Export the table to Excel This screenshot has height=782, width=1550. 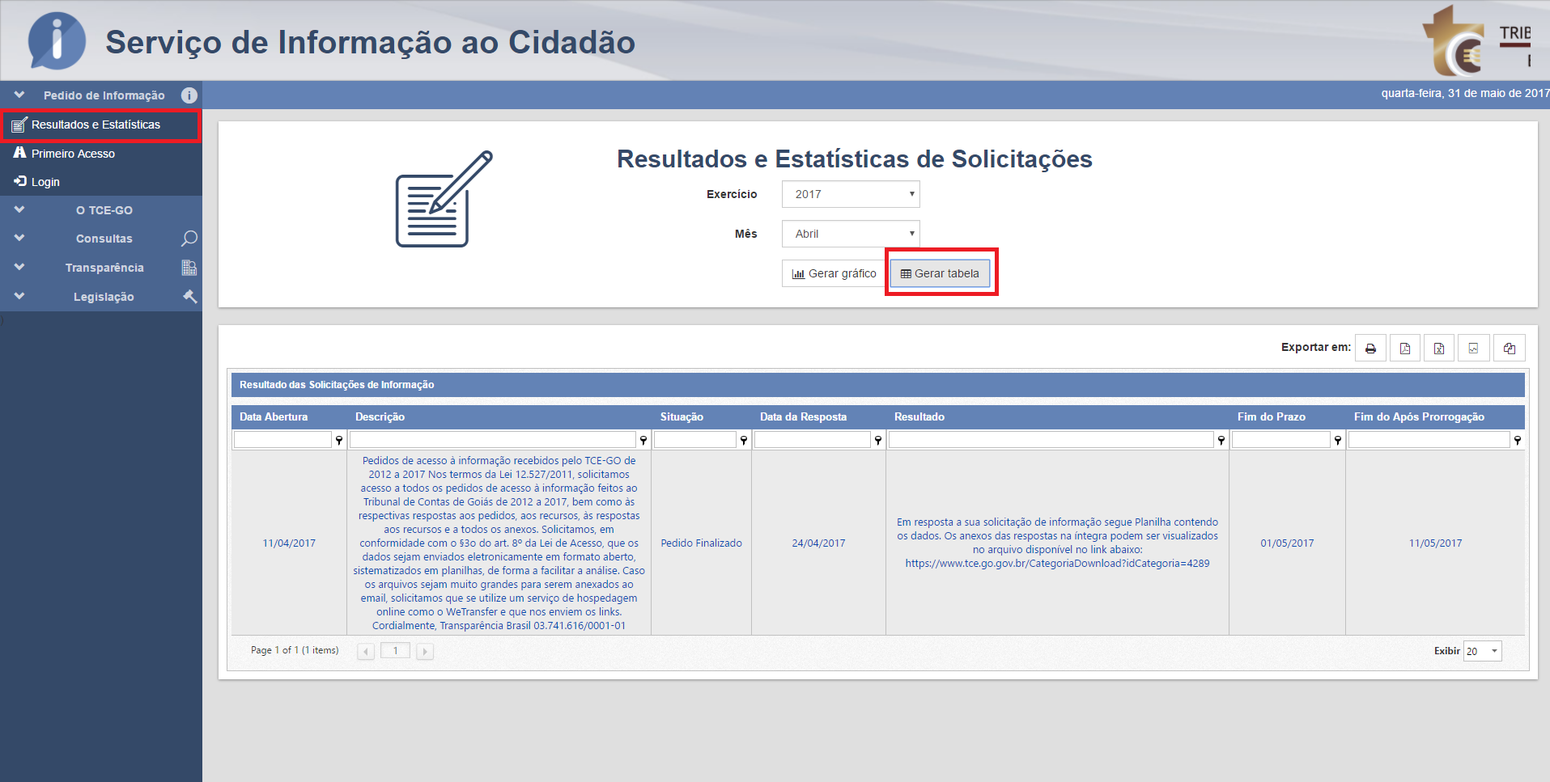coord(1439,349)
